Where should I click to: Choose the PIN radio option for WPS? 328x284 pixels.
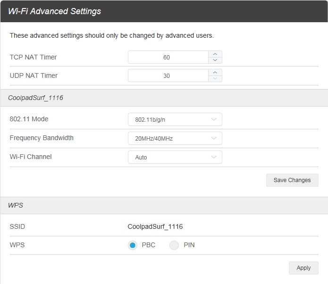174,245
